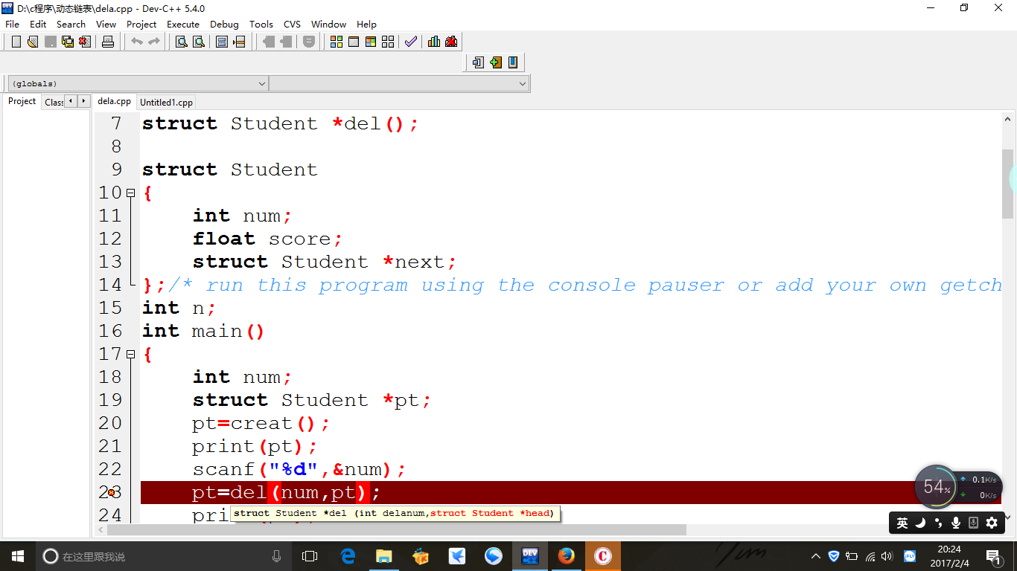Click the horizontal editor scrollbar thumb
Image resolution: width=1017 pixels, height=571 pixels.
397,530
